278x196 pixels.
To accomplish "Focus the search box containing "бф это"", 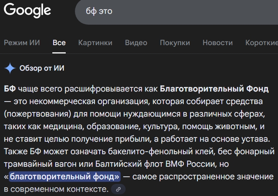I will tap(176, 11).
